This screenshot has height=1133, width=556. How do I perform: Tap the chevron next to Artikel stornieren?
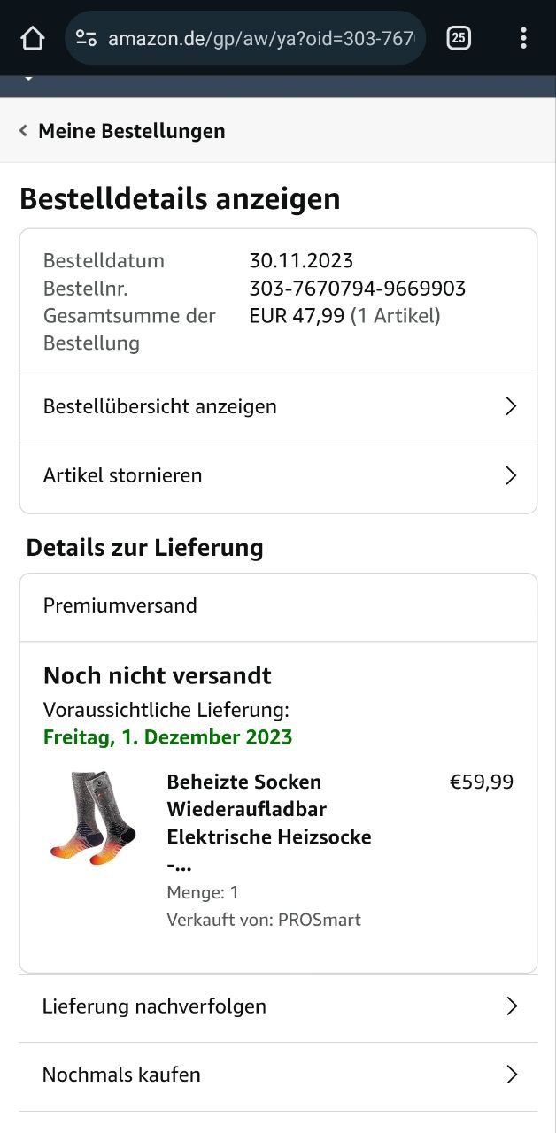pos(510,475)
